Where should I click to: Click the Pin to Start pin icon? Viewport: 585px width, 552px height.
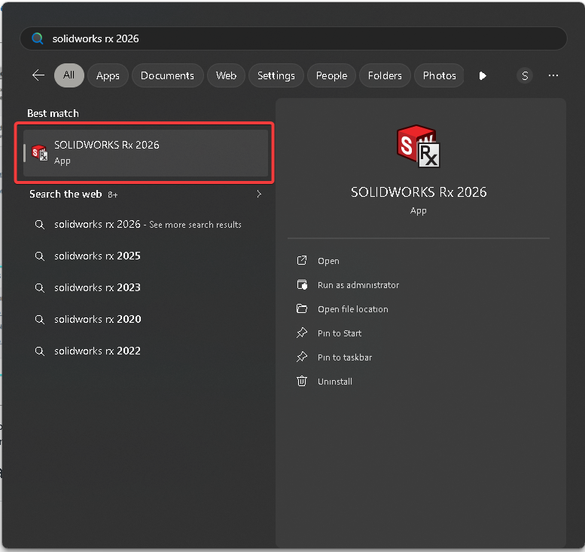pos(302,333)
